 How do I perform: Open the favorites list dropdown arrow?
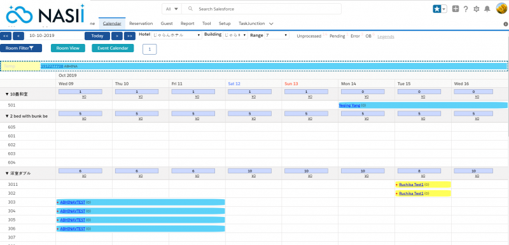[x=443, y=9]
